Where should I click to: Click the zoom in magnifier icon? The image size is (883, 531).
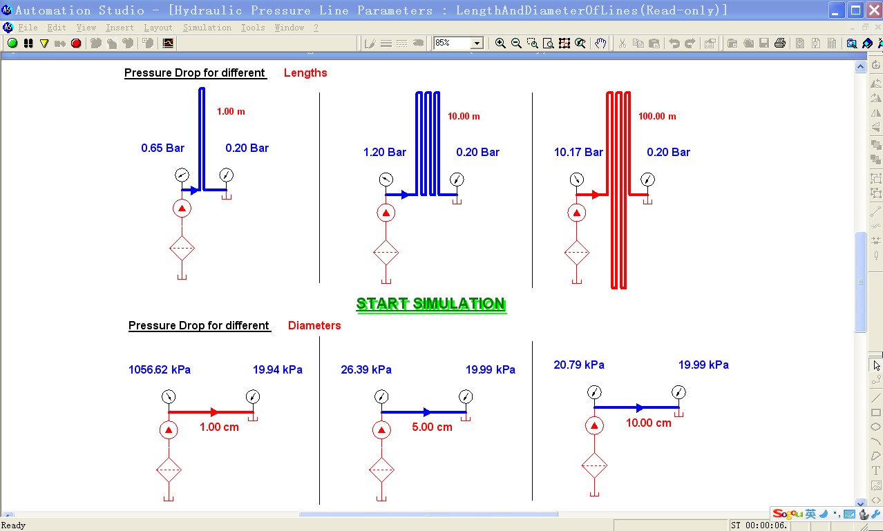500,43
